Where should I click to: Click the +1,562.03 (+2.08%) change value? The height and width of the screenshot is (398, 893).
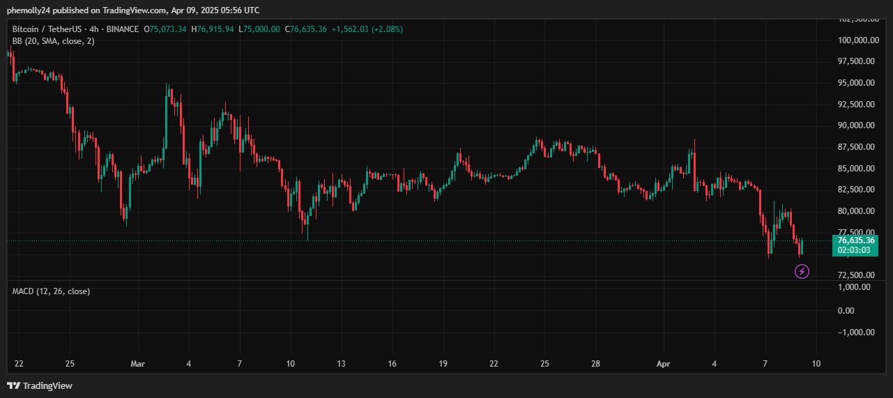point(367,29)
